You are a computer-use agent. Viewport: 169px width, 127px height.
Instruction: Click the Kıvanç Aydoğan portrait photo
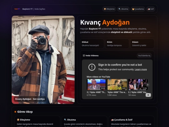(x=43, y=60)
